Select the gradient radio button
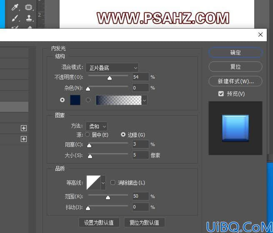Image resolution: width=273 pixels, height=233 pixels. [88, 100]
